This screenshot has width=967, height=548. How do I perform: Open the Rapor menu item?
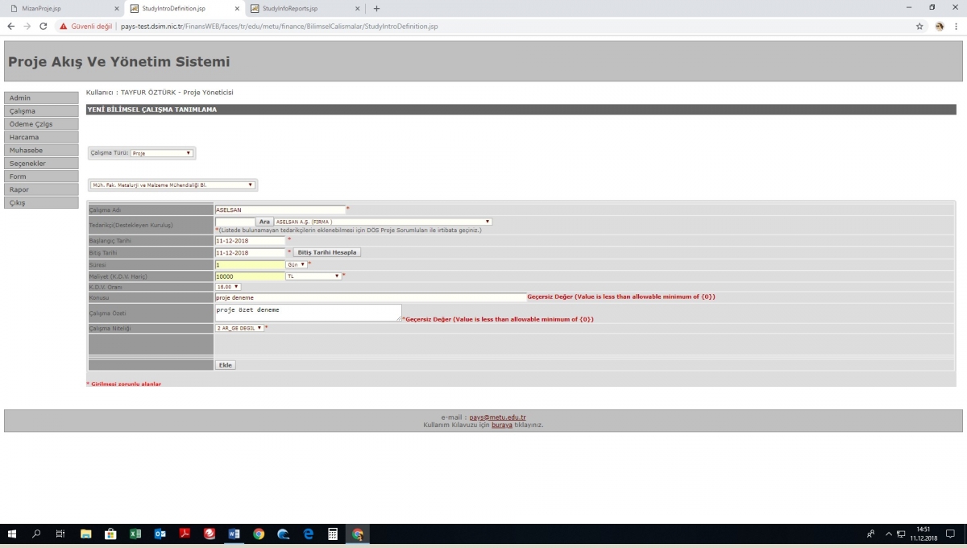[41, 190]
